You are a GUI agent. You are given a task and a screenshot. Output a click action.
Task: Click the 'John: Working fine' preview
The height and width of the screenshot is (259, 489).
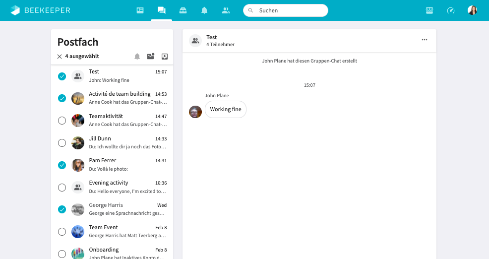click(x=109, y=80)
